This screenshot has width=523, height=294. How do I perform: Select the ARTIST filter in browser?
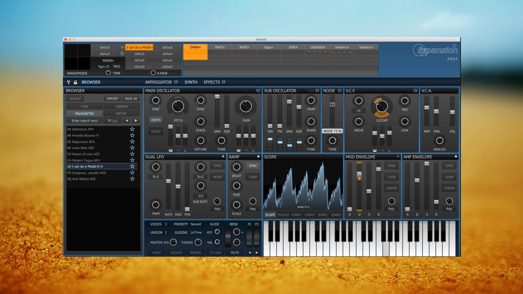[121, 114]
